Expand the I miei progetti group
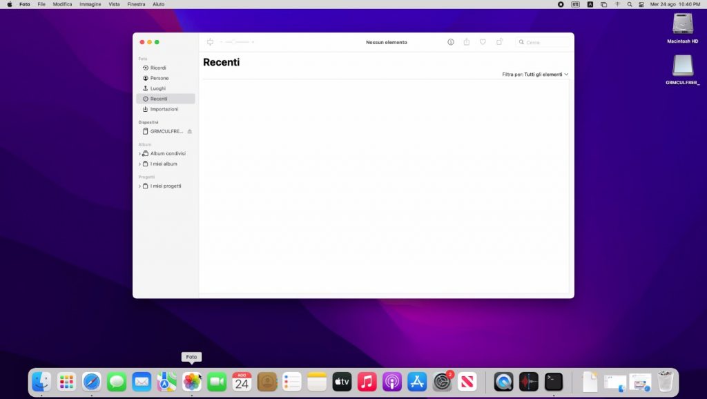The image size is (707, 399). click(139, 186)
